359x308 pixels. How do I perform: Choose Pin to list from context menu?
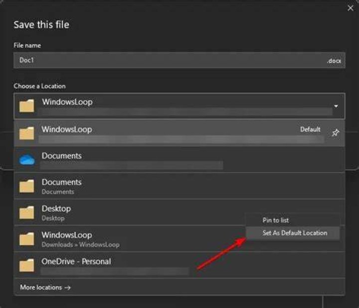(293, 220)
